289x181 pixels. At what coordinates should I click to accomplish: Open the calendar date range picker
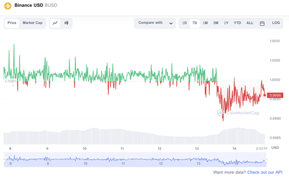[262, 23]
